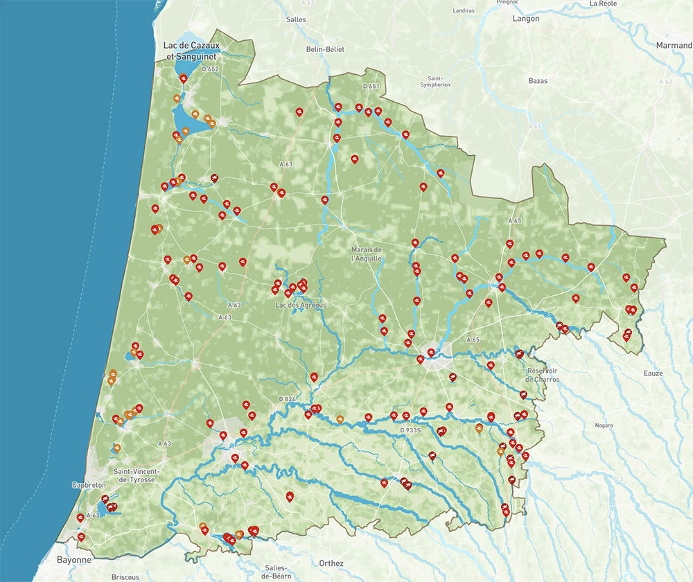Click orange marker on river east of D 824

(x=340, y=418)
